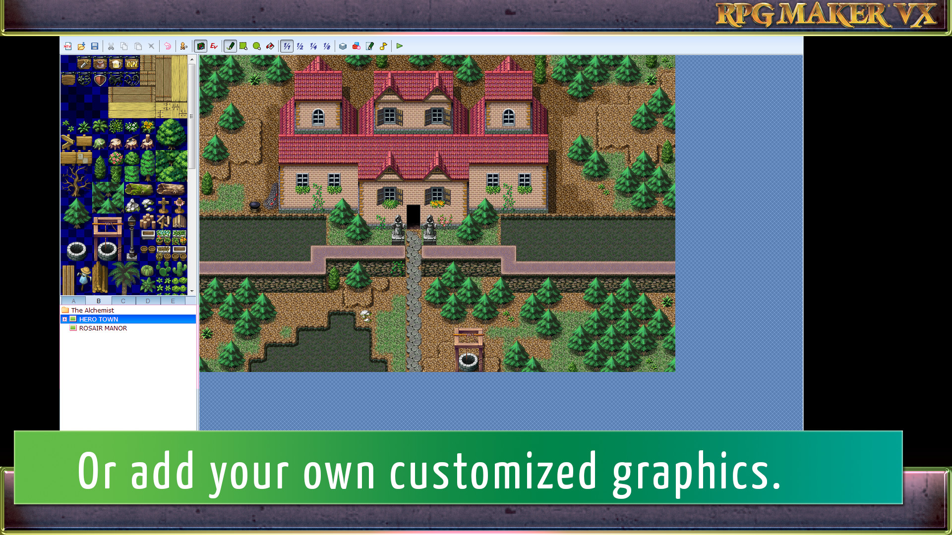Select the Ellipse drawing tool
The width and height of the screenshot is (952, 535).
pos(256,46)
